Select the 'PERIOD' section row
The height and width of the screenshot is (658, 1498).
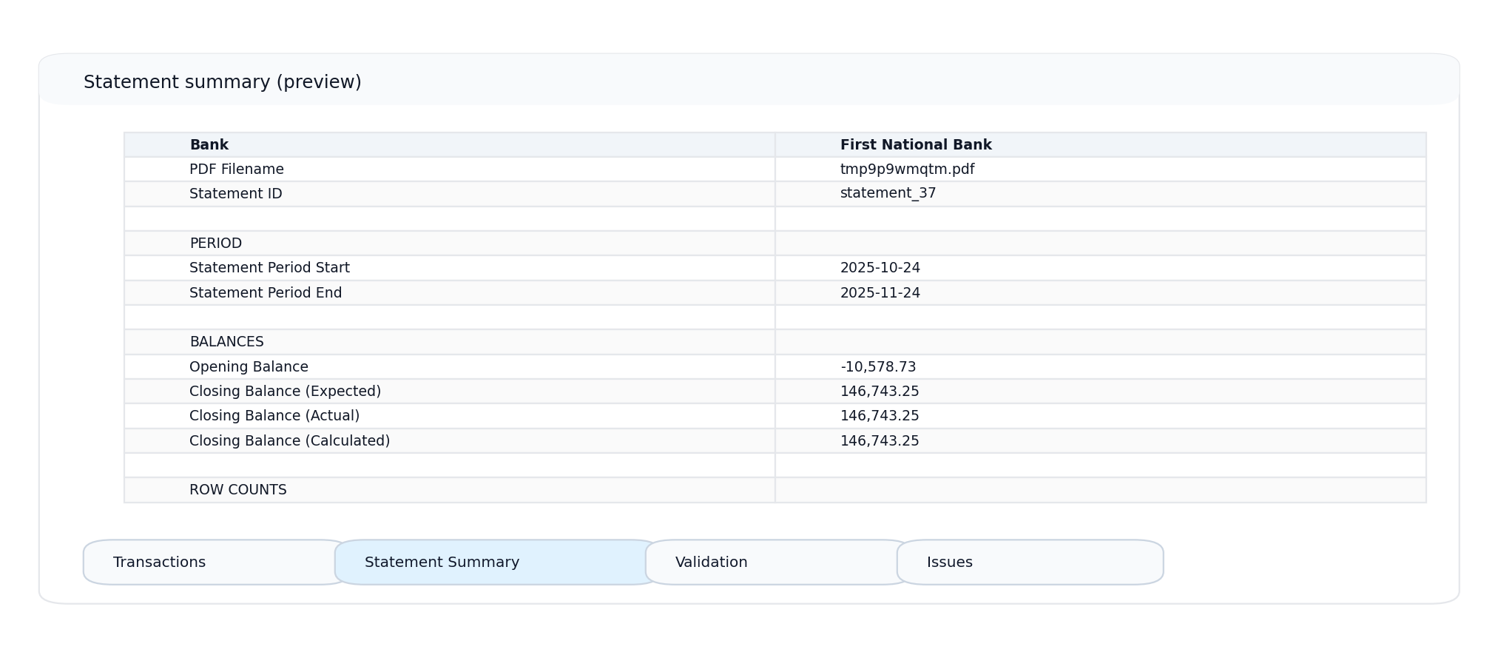775,244
